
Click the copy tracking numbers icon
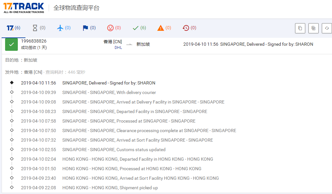pos(300,28)
